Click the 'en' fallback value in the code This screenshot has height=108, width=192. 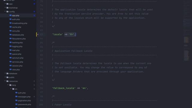point(84,88)
